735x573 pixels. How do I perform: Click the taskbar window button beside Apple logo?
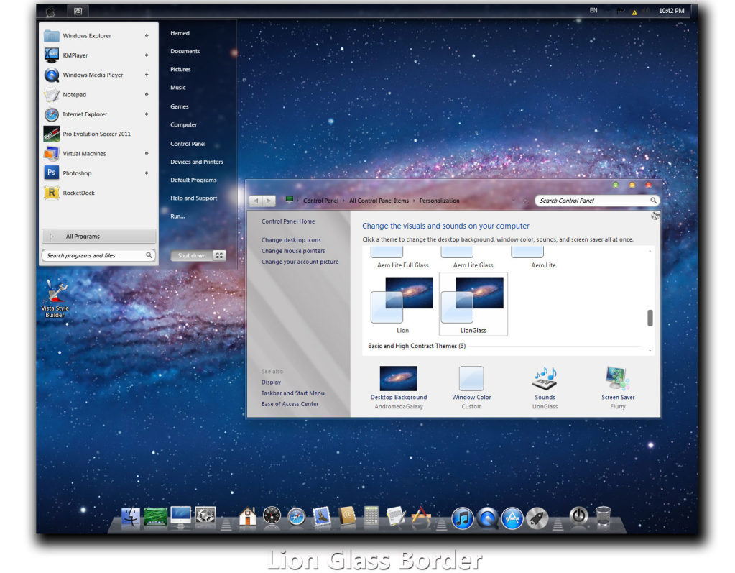(78, 11)
